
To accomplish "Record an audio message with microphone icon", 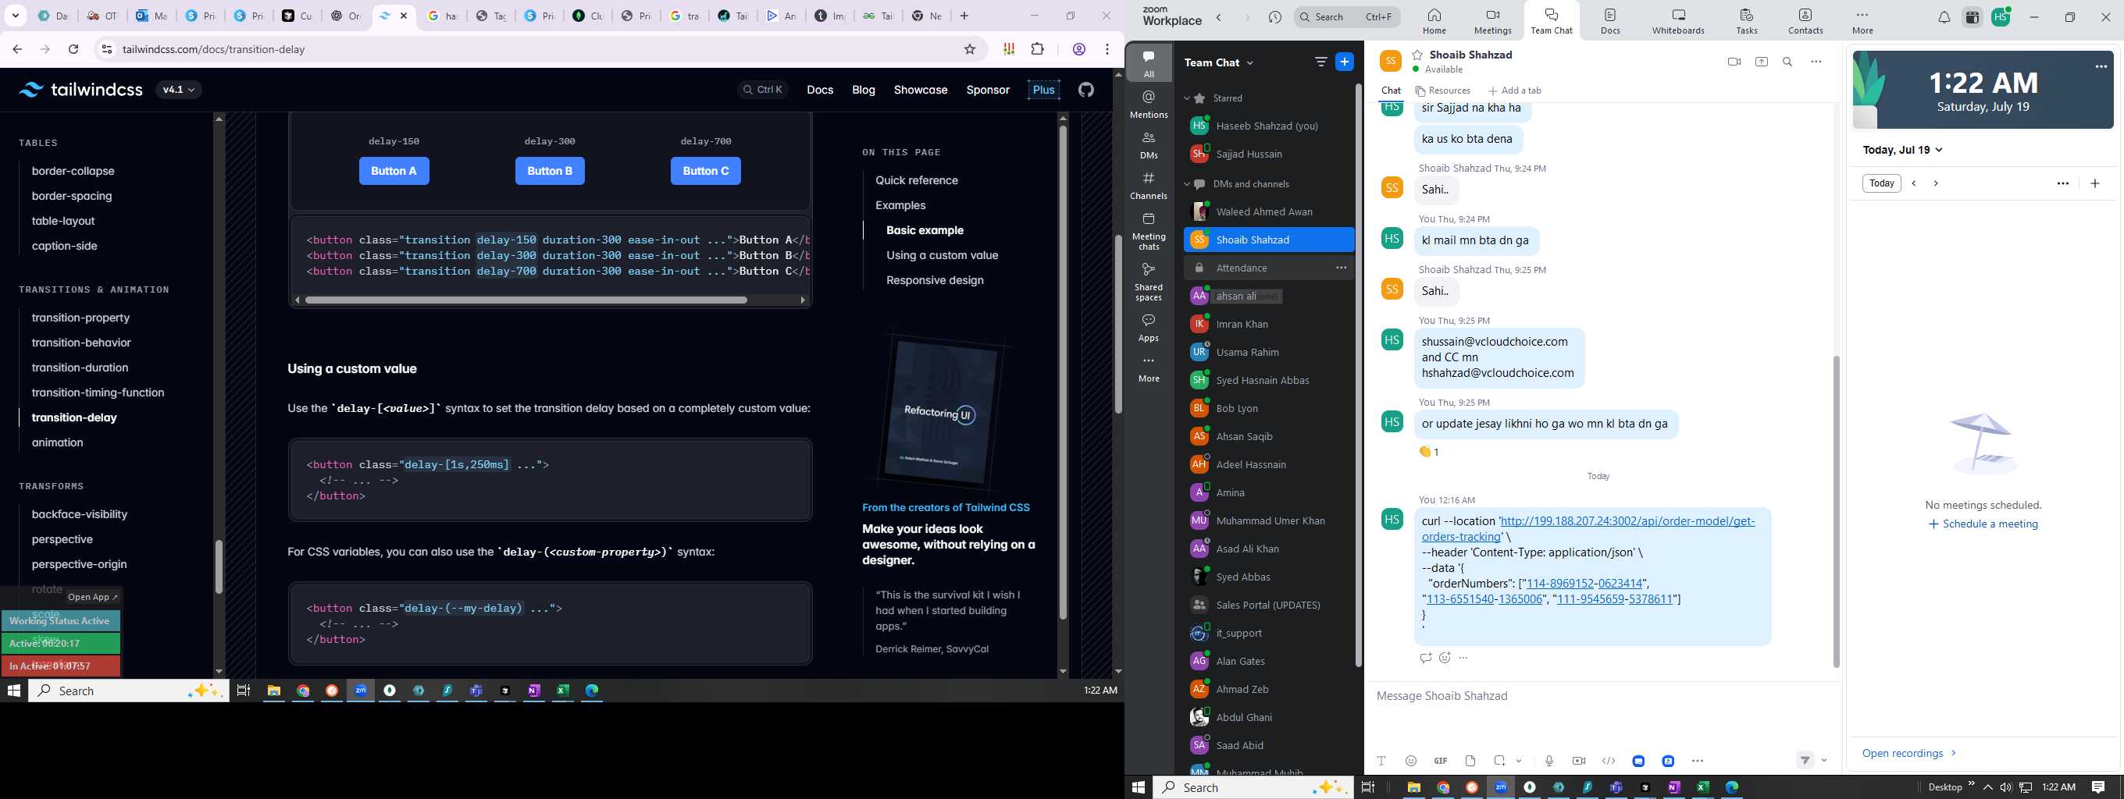I will (x=1549, y=760).
